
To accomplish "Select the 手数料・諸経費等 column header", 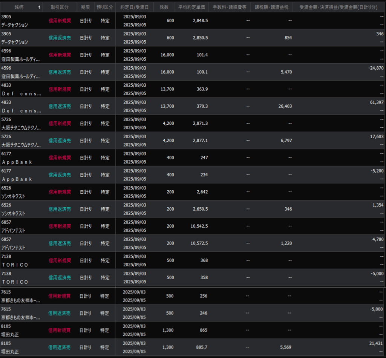I will (229, 8).
